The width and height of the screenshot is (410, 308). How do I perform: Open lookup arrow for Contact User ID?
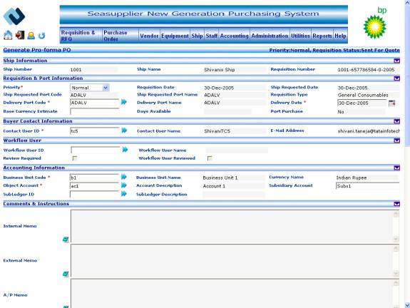click(x=124, y=130)
